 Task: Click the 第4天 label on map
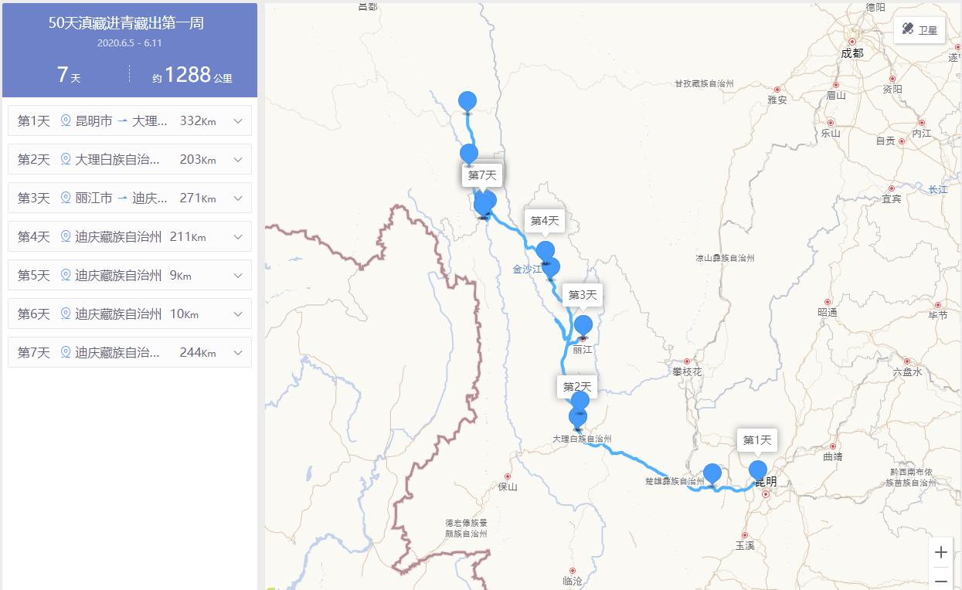pos(544,221)
